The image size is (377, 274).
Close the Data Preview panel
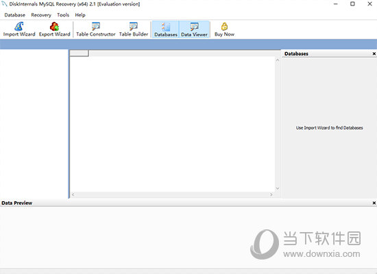[374, 203]
